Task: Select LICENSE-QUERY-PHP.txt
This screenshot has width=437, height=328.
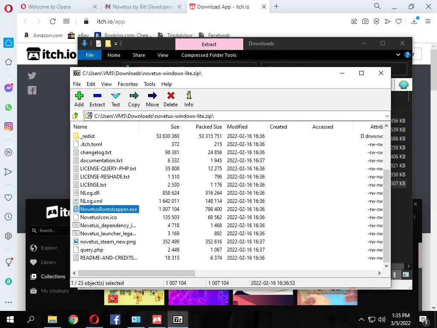Action: click(108, 168)
